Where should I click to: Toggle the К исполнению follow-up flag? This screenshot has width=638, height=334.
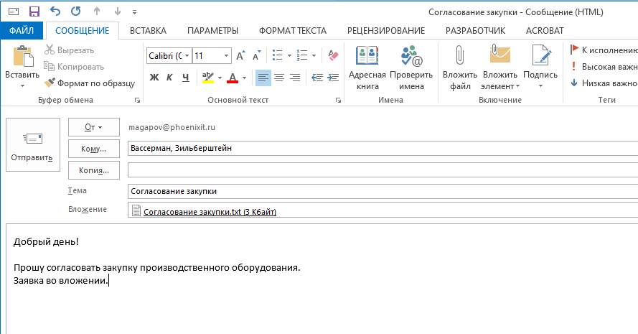[x=604, y=50]
